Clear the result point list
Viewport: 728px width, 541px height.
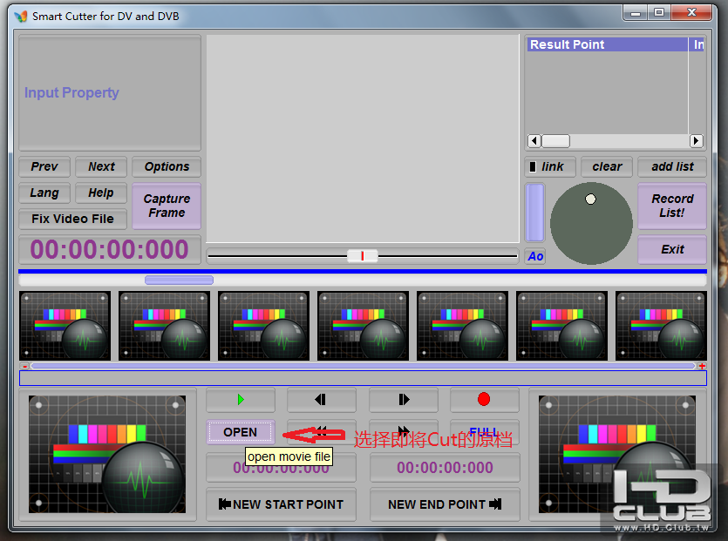607,166
